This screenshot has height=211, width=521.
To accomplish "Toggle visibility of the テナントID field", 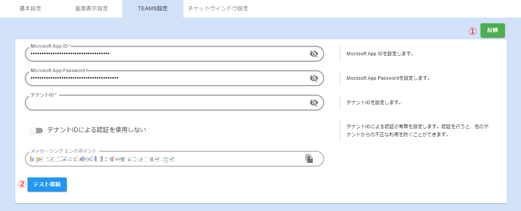I will [x=314, y=103].
